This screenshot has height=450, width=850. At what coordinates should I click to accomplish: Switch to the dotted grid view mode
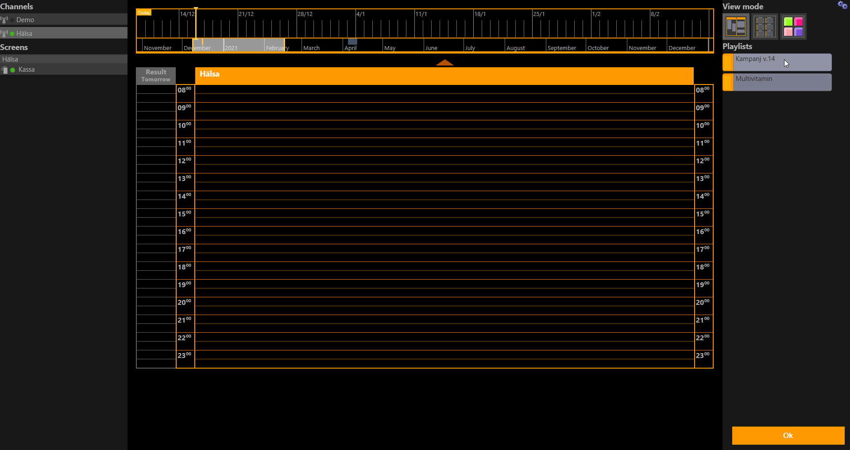tap(765, 27)
